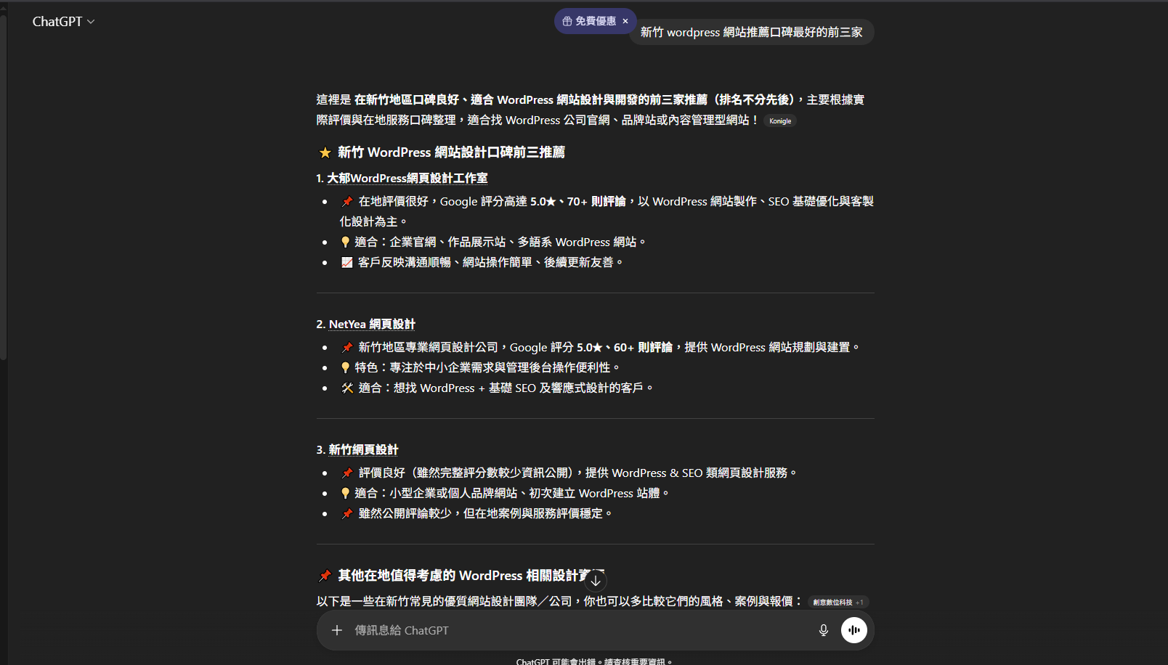Image resolution: width=1168 pixels, height=665 pixels.
Task: Click the left-edge page scrollbar
Action: (x=5, y=181)
